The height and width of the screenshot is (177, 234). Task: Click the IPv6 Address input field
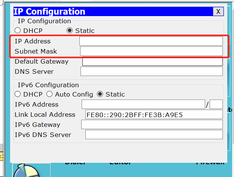pyautogui.click(x=143, y=104)
